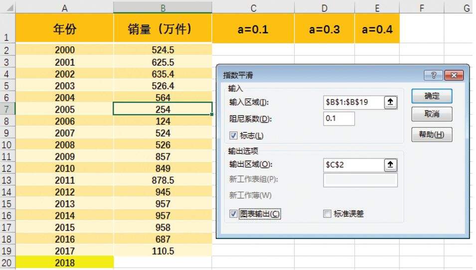This screenshot has height=270, width=476.
Task: Select the cell containing 857
Action: [162, 156]
